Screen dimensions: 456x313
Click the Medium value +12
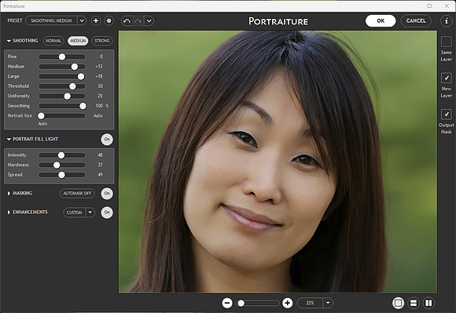click(99, 67)
